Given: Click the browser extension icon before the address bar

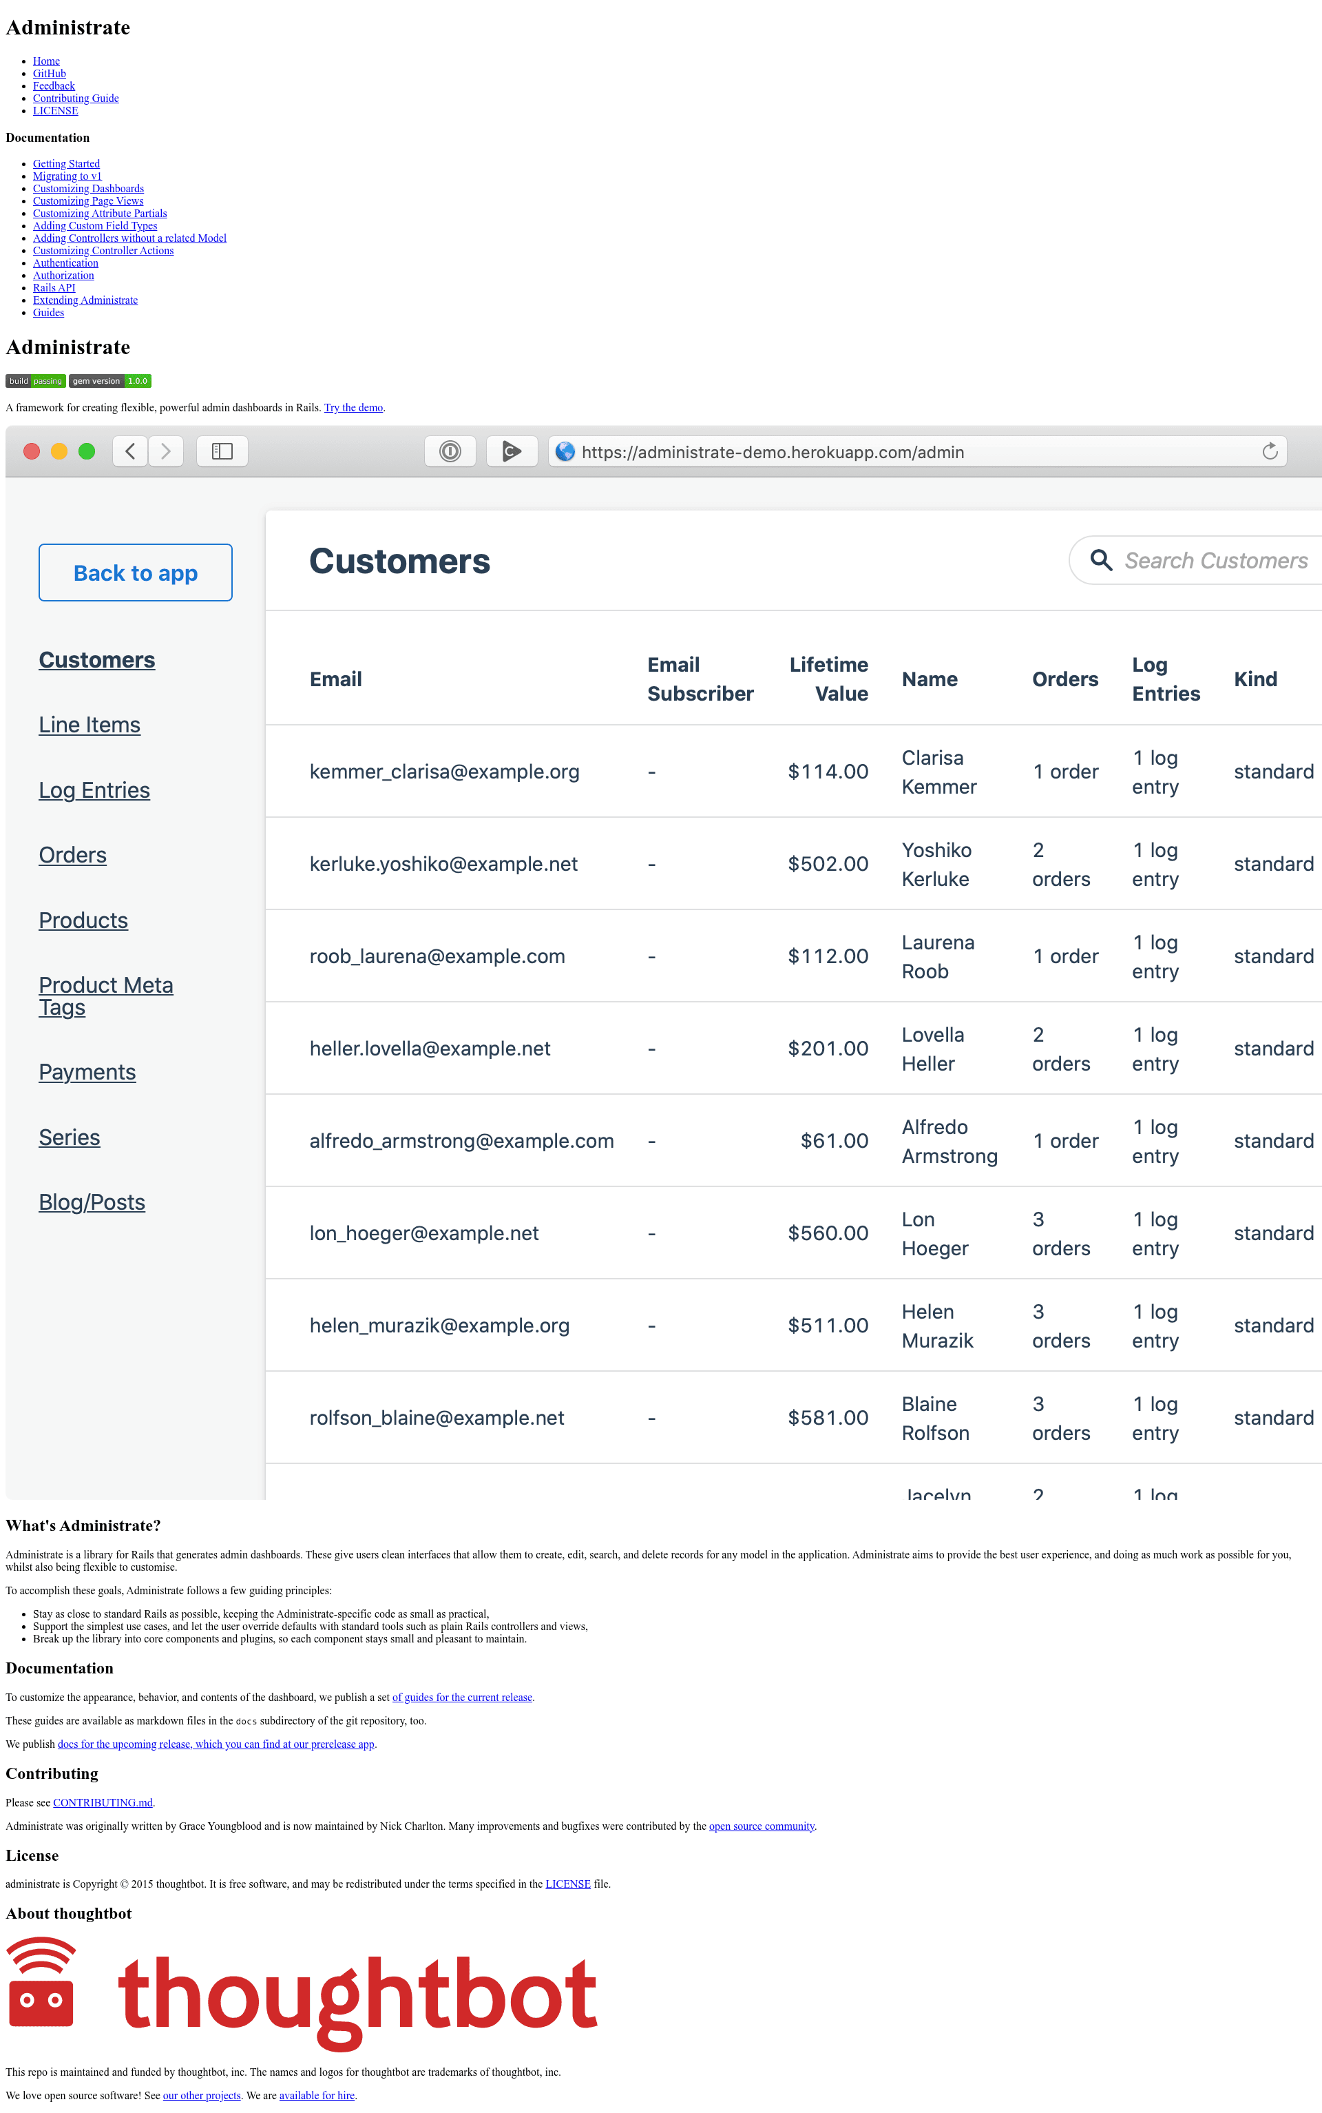Looking at the screenshot, I should [x=512, y=451].
